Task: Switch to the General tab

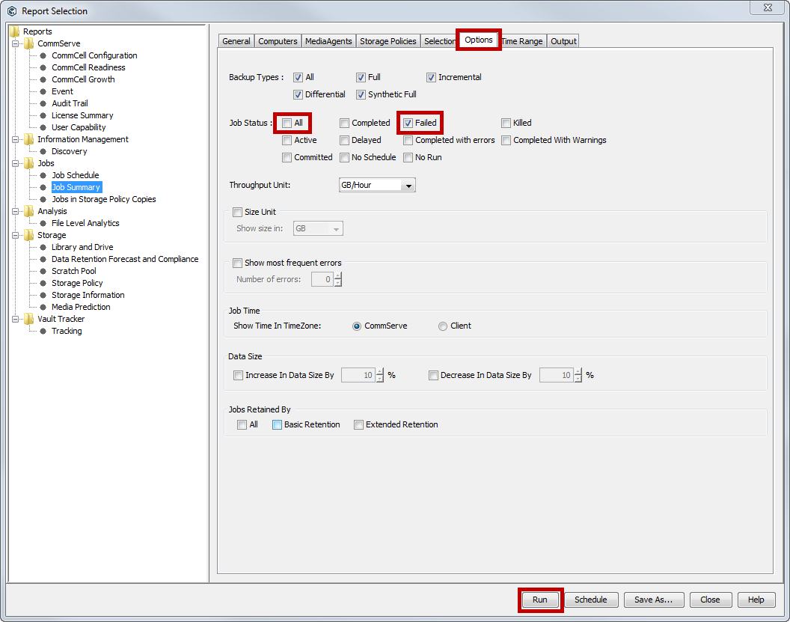Action: click(236, 41)
